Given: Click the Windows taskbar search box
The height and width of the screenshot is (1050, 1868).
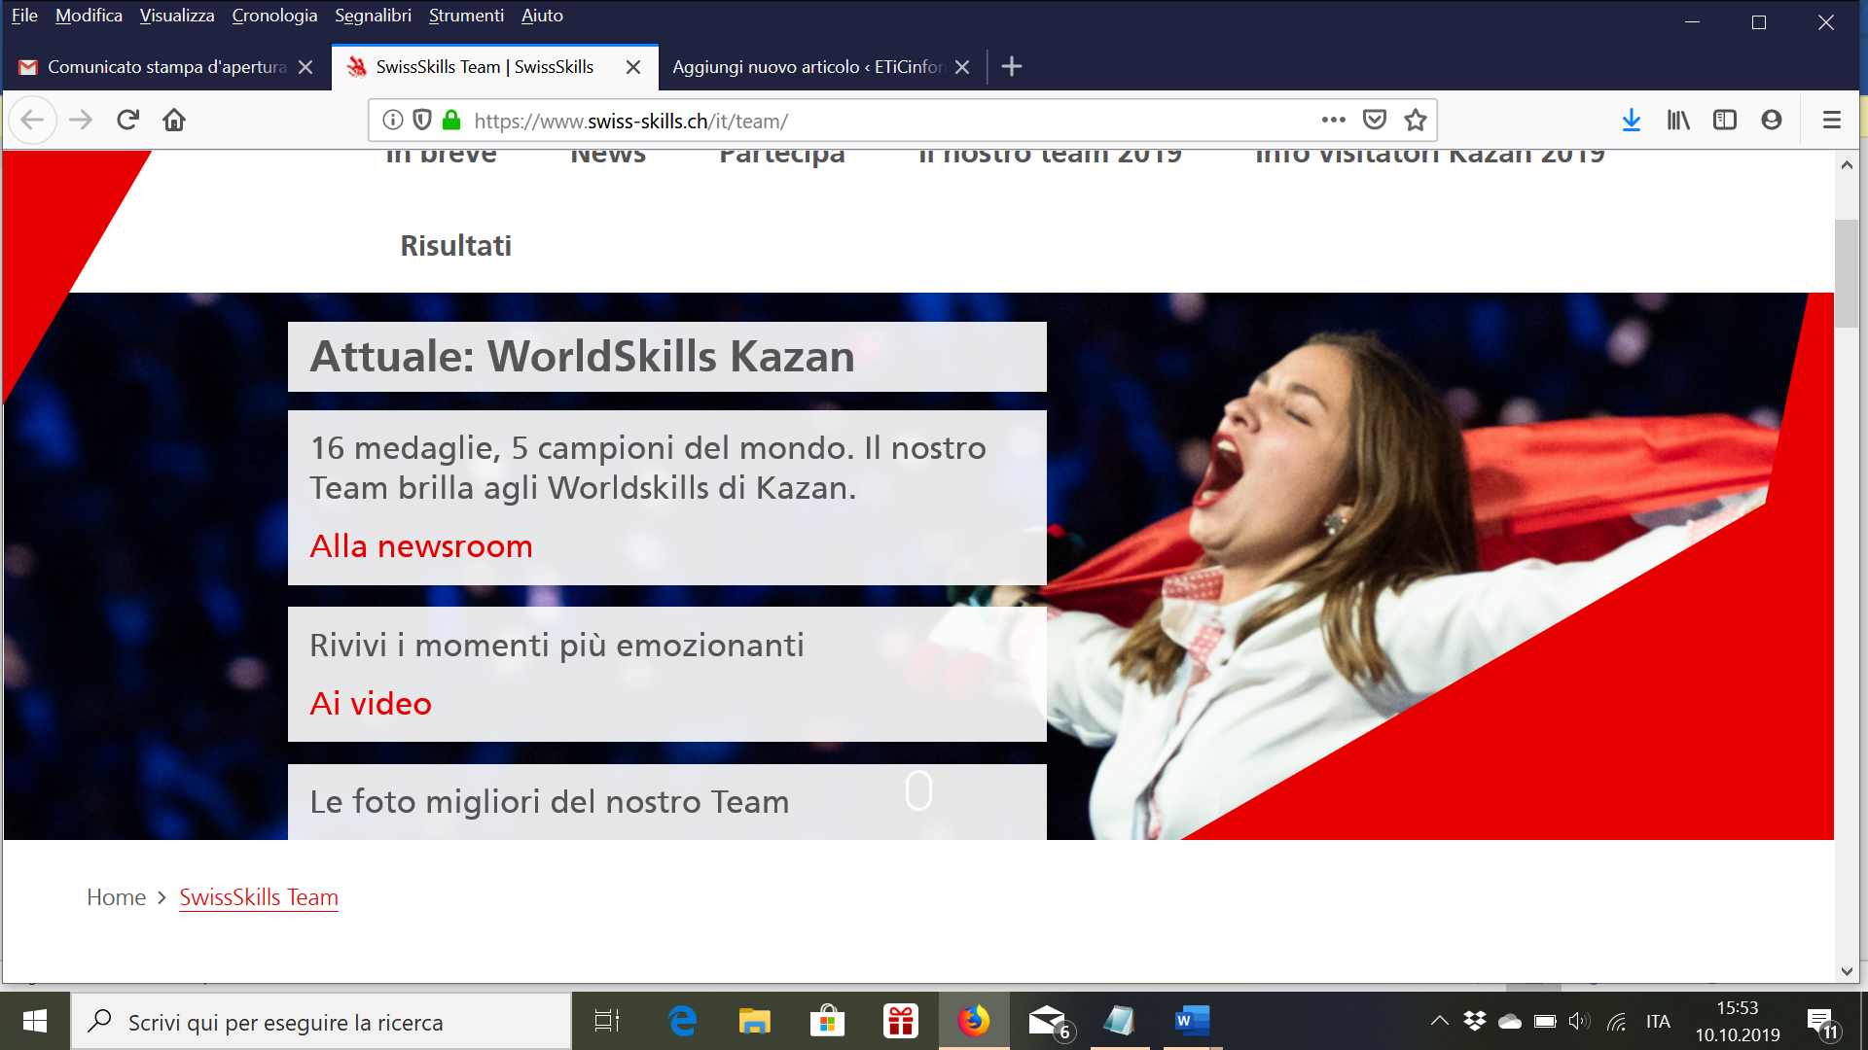Looking at the screenshot, I should [x=321, y=1022].
